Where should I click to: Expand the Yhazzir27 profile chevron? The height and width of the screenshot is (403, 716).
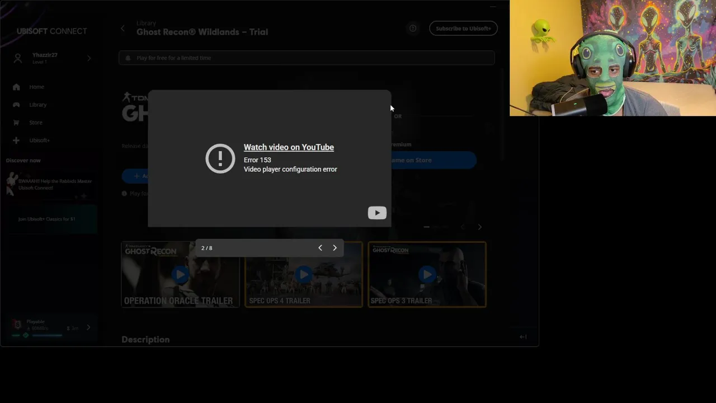point(89,58)
